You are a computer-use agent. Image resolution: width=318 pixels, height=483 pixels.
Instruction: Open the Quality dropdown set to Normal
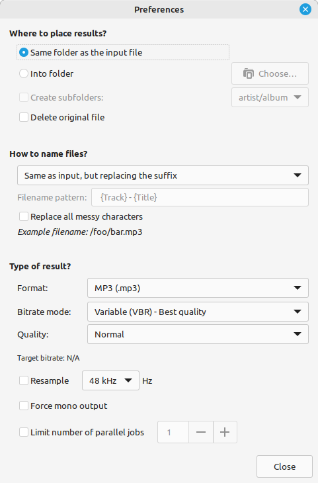tap(198, 334)
